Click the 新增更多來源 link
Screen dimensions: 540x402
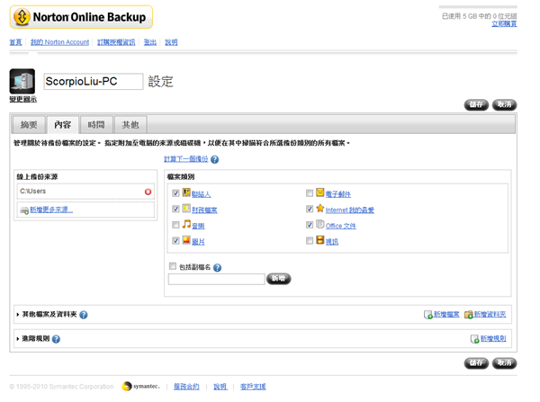pos(50,210)
